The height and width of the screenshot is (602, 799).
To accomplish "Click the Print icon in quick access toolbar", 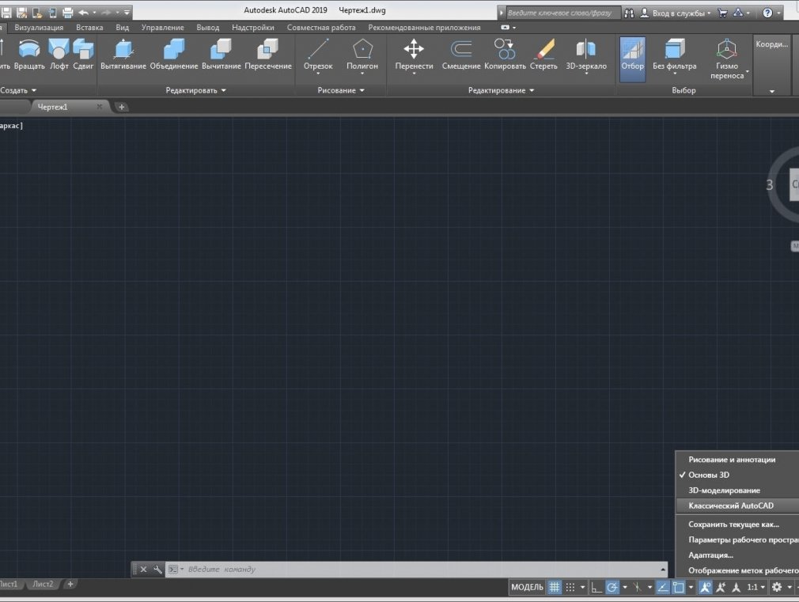I will pyautogui.click(x=67, y=13).
